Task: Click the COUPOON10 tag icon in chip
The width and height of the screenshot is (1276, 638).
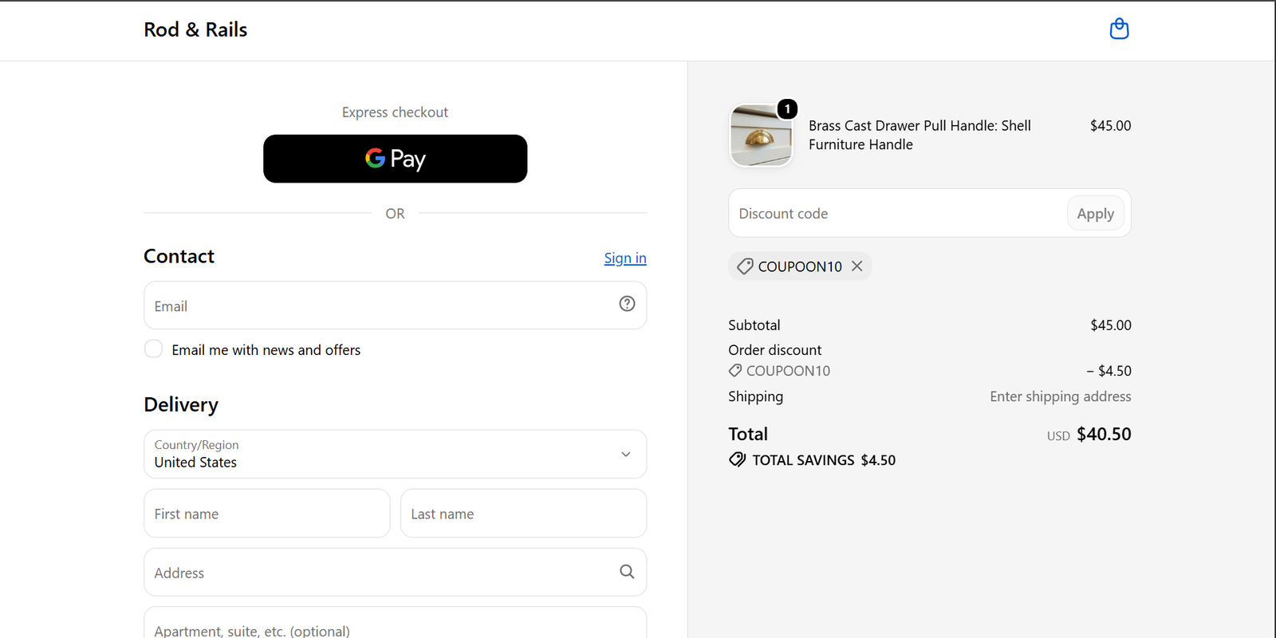Action: [x=745, y=266]
